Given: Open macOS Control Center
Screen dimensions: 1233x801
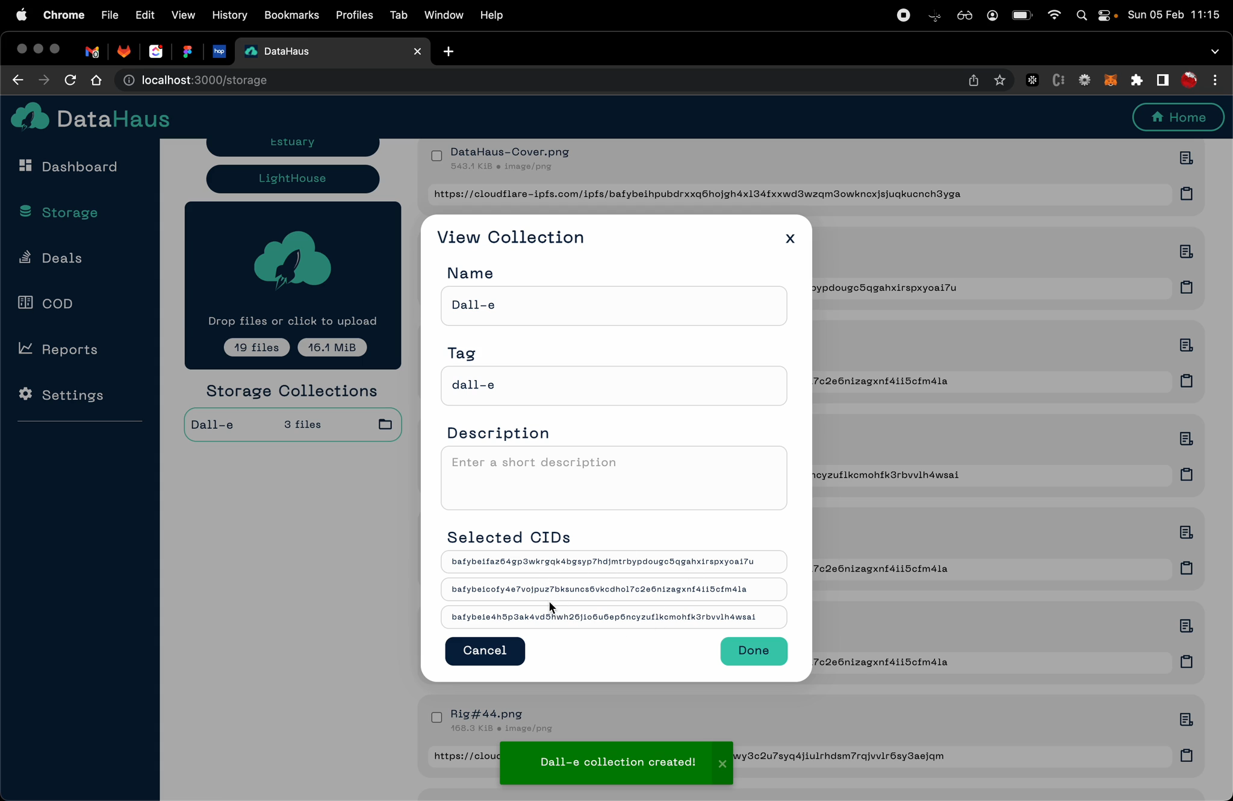Looking at the screenshot, I should tap(1104, 16).
